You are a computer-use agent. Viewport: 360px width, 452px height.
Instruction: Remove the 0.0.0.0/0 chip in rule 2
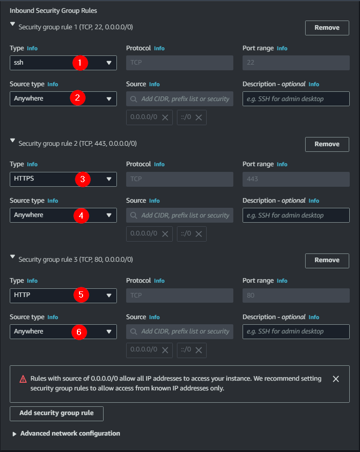point(165,234)
